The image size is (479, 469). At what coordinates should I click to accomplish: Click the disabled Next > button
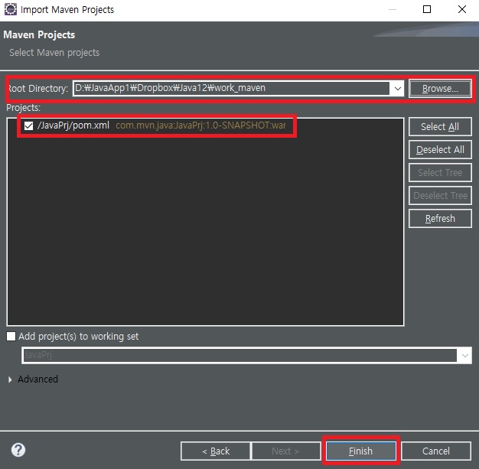[x=285, y=451]
